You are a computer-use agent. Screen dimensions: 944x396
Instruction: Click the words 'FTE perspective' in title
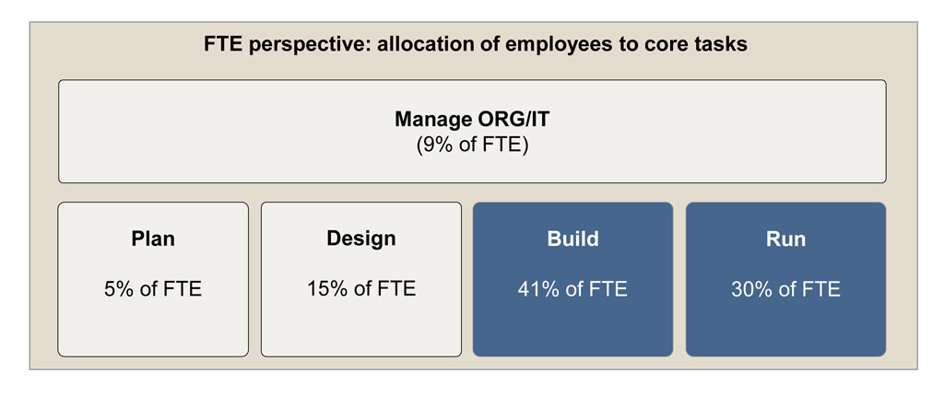282,46
